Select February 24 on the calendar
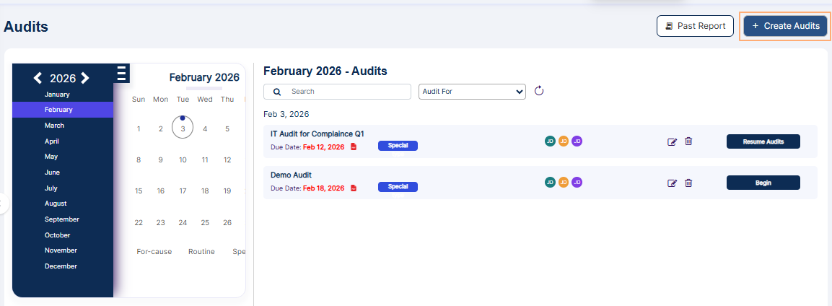832x306 pixels. (183, 223)
